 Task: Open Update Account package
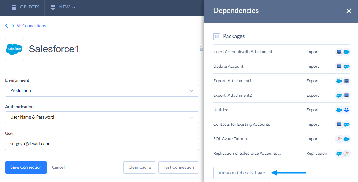coord(228,66)
